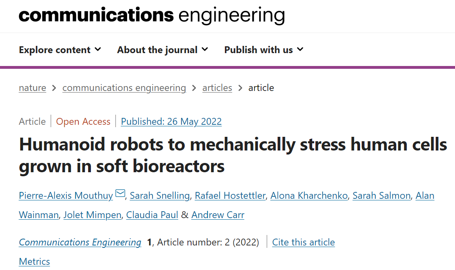The height and width of the screenshot is (270, 455).
Task: Select author Jolet Mimpen
Action: click(92, 215)
